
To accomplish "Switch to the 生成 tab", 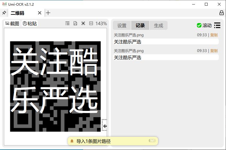I will [x=158, y=25].
